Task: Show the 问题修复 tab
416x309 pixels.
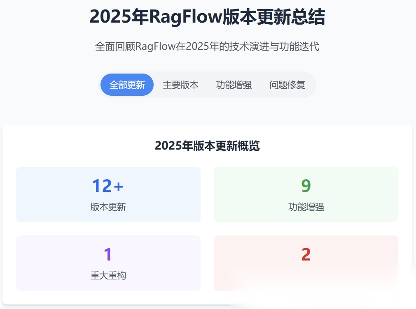Action: (x=287, y=85)
